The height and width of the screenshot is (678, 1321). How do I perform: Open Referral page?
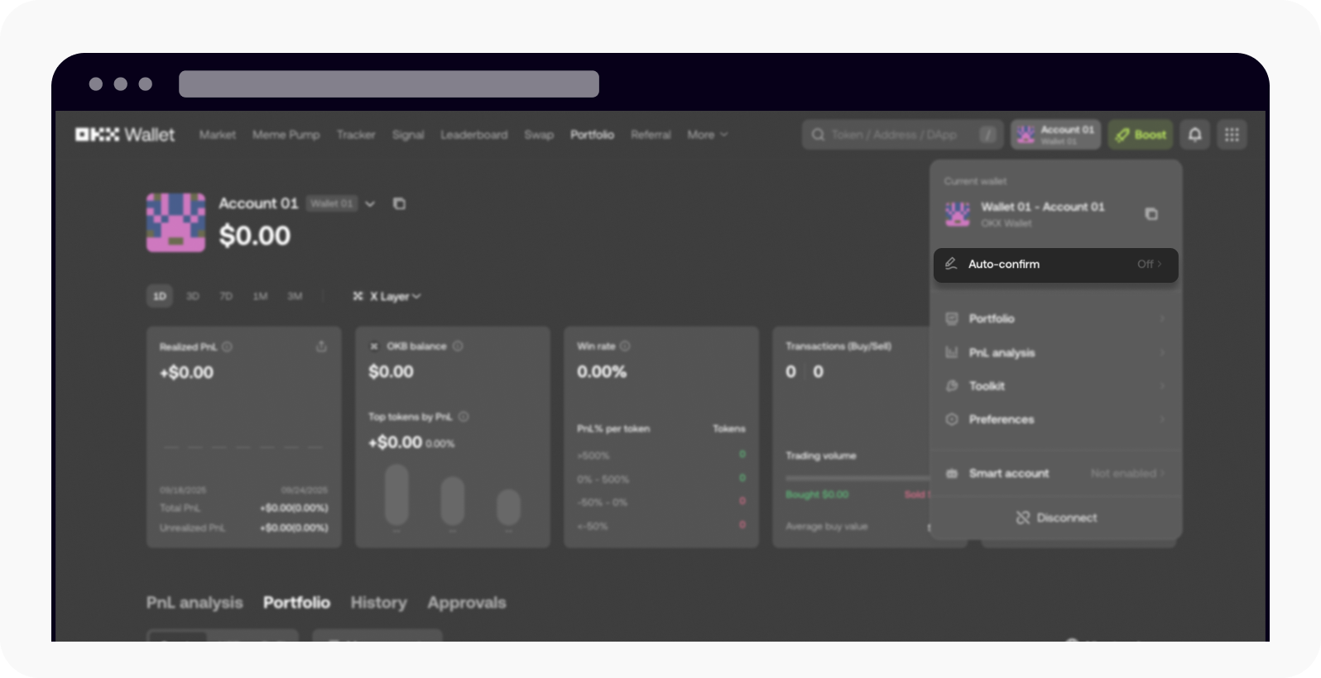click(651, 135)
